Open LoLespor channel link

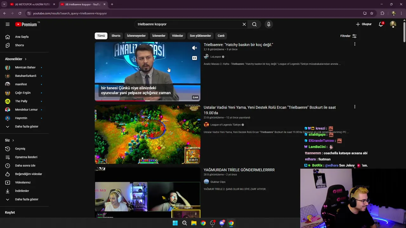(x=216, y=57)
